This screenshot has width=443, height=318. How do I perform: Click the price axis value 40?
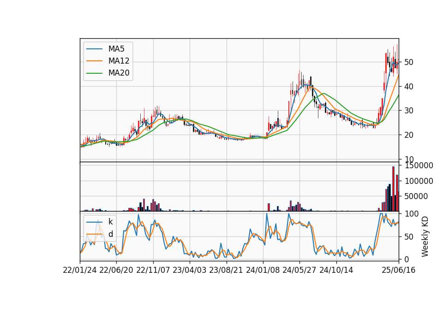[408, 87]
